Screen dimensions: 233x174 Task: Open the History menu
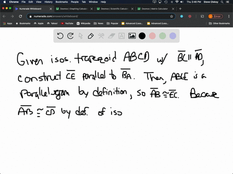click(x=49, y=2)
